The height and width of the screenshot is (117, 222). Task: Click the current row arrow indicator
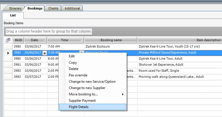8,53
